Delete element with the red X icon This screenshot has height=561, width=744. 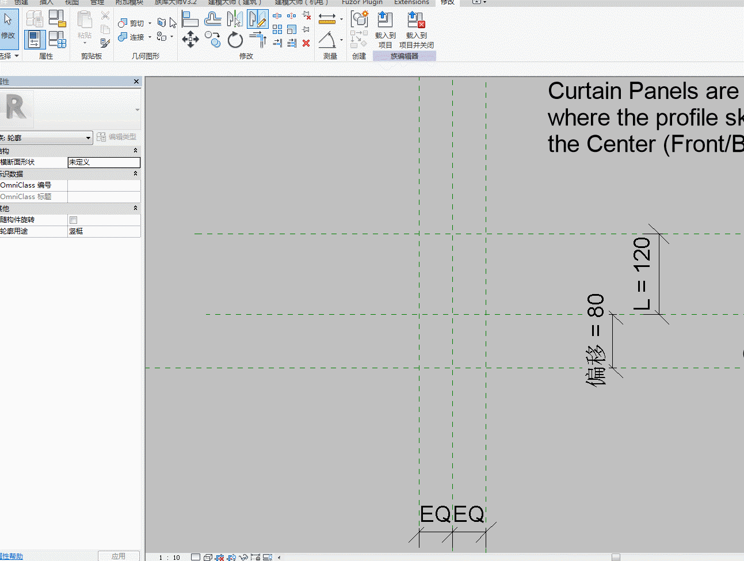pyautogui.click(x=306, y=43)
